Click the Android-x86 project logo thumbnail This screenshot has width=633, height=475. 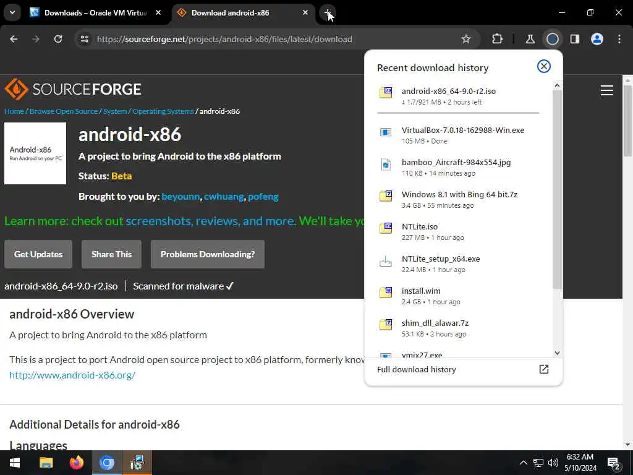click(x=35, y=153)
